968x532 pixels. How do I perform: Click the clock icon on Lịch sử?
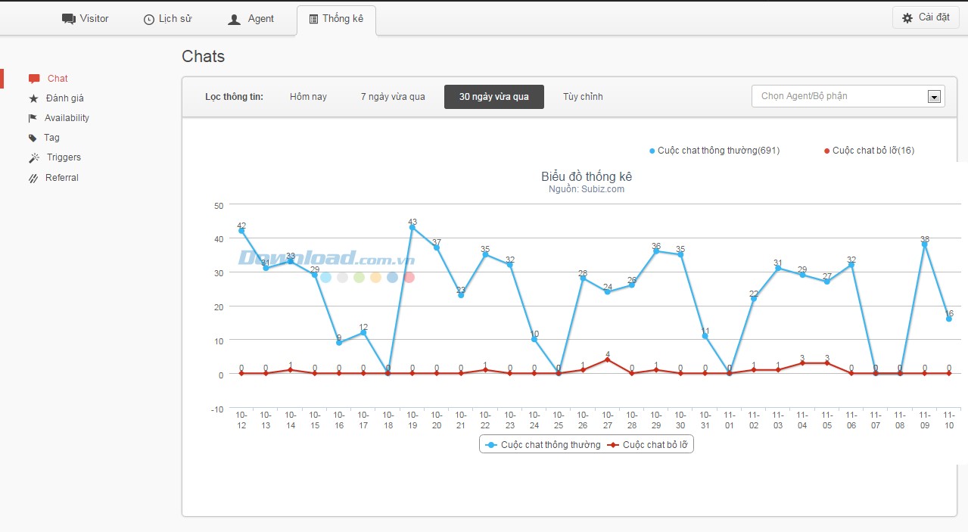click(x=149, y=20)
